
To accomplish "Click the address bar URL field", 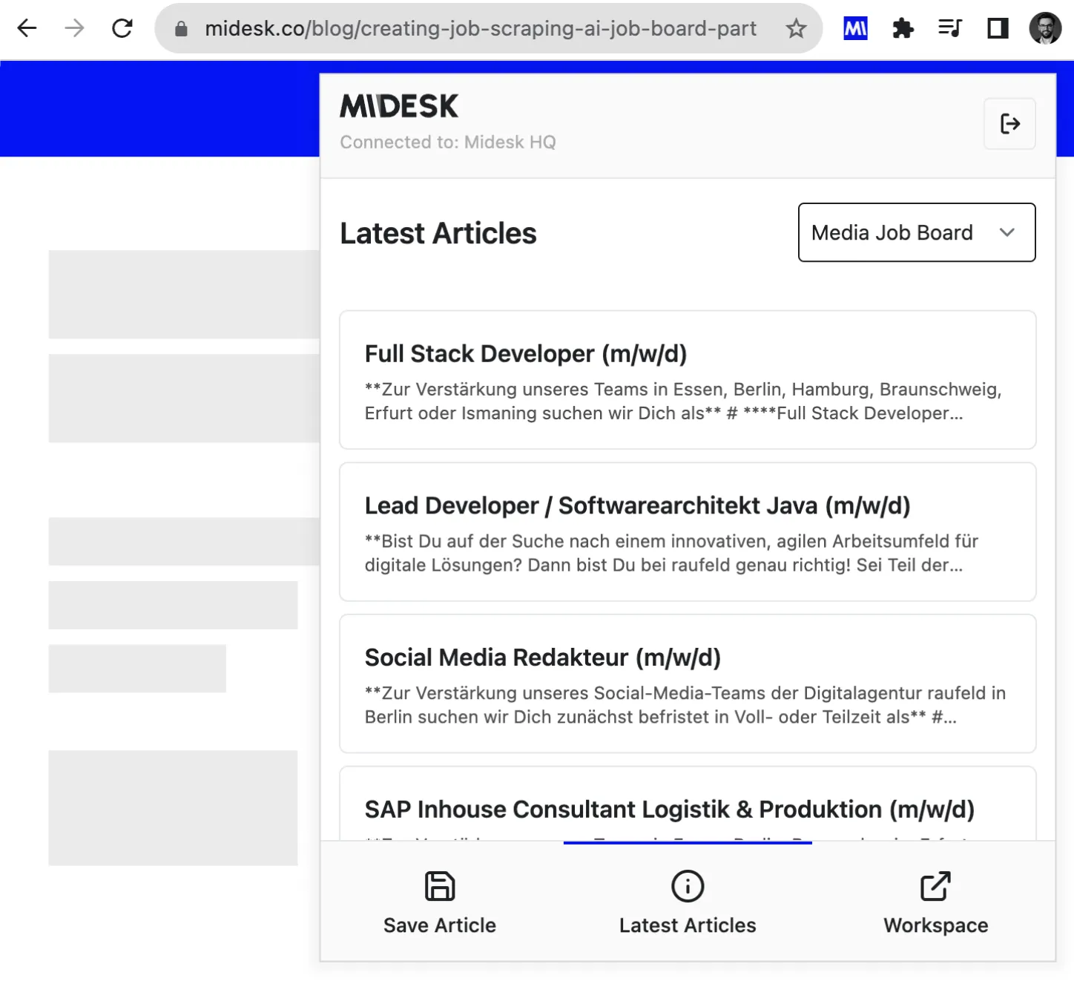I will (480, 29).
